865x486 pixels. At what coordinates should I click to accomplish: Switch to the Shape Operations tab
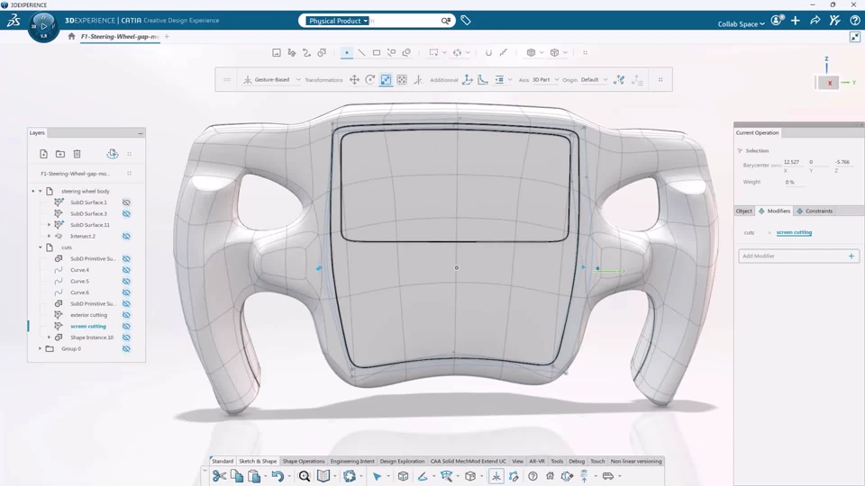(x=304, y=461)
